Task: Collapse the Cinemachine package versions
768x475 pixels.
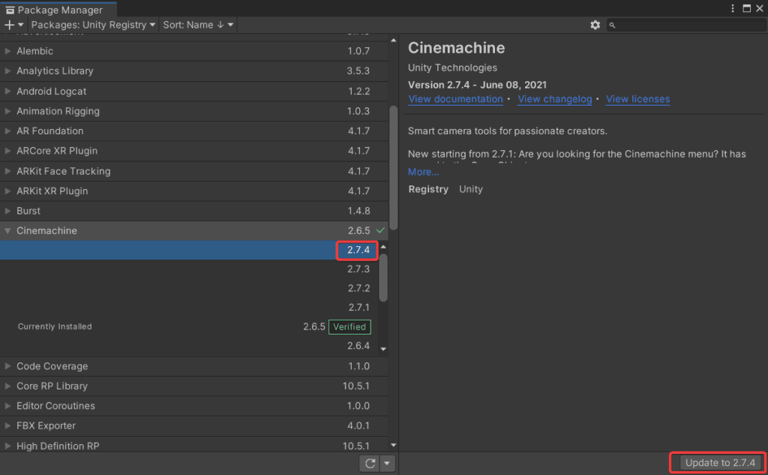Action: pos(7,231)
